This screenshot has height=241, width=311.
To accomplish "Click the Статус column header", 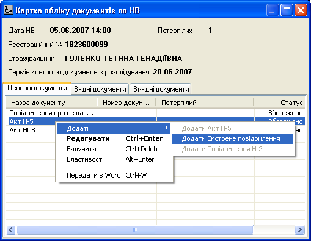I will point(279,103).
